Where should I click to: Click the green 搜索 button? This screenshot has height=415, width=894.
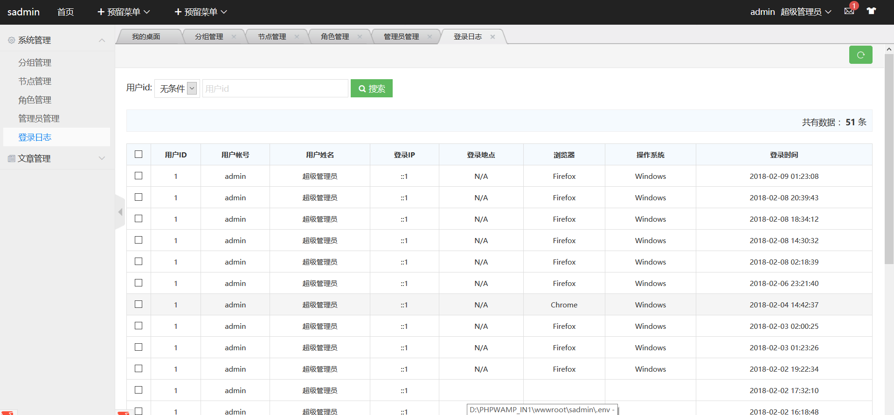click(372, 88)
